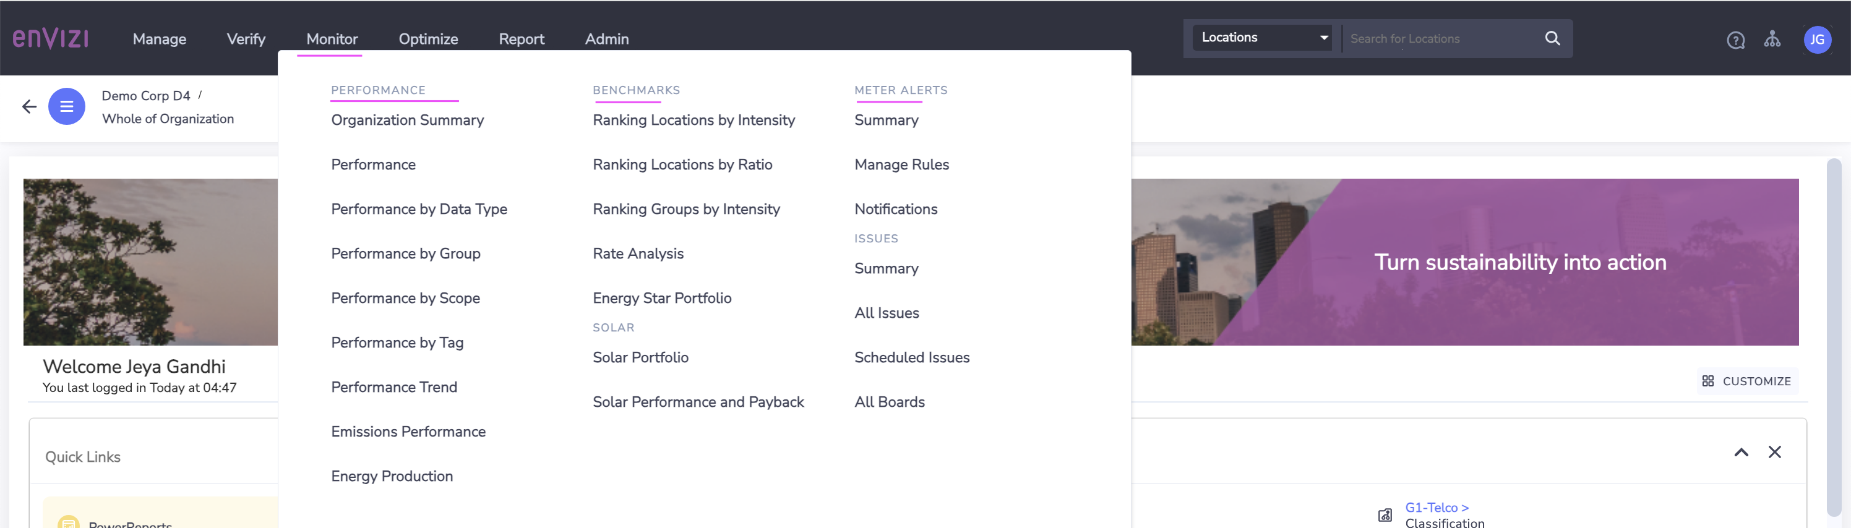Image resolution: width=1851 pixels, height=528 pixels.
Task: Click the G1-Telco classification icon
Action: click(1385, 515)
